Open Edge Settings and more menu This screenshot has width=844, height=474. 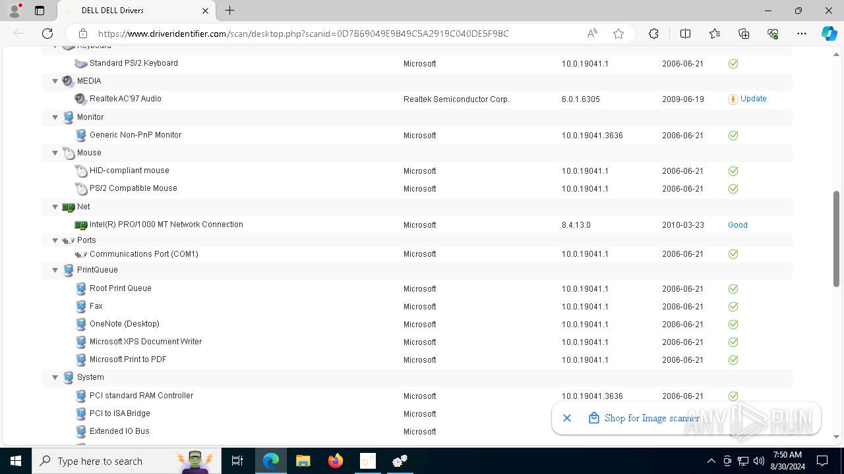coord(802,34)
